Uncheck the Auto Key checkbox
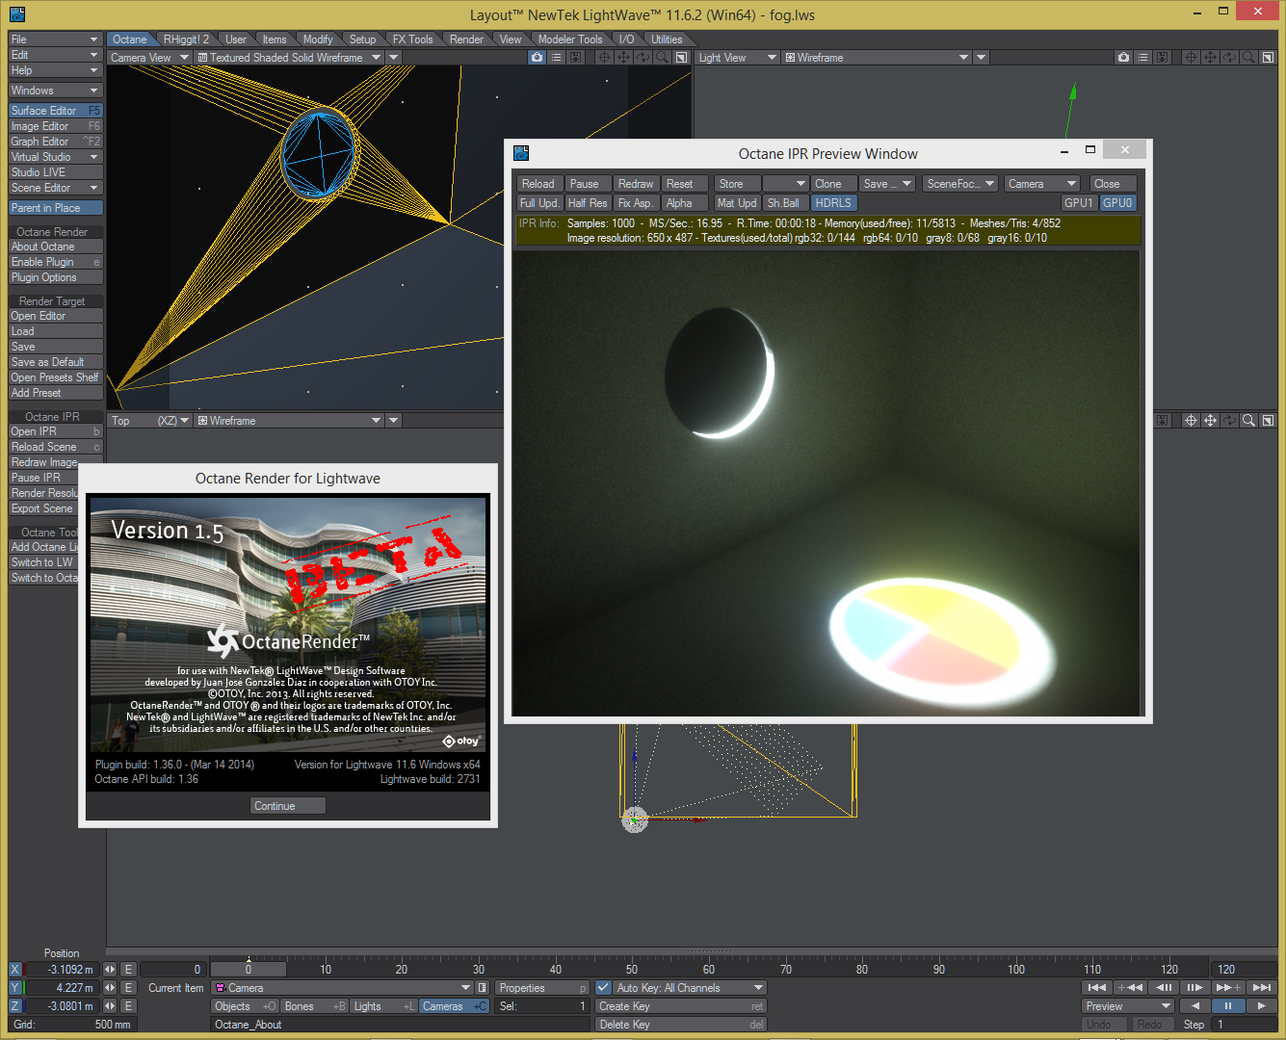The height and width of the screenshot is (1040, 1286). click(x=603, y=988)
